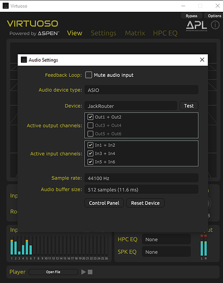This screenshot has width=223, height=283.
Task: Switch to the Settings tab
Action: 103,33
